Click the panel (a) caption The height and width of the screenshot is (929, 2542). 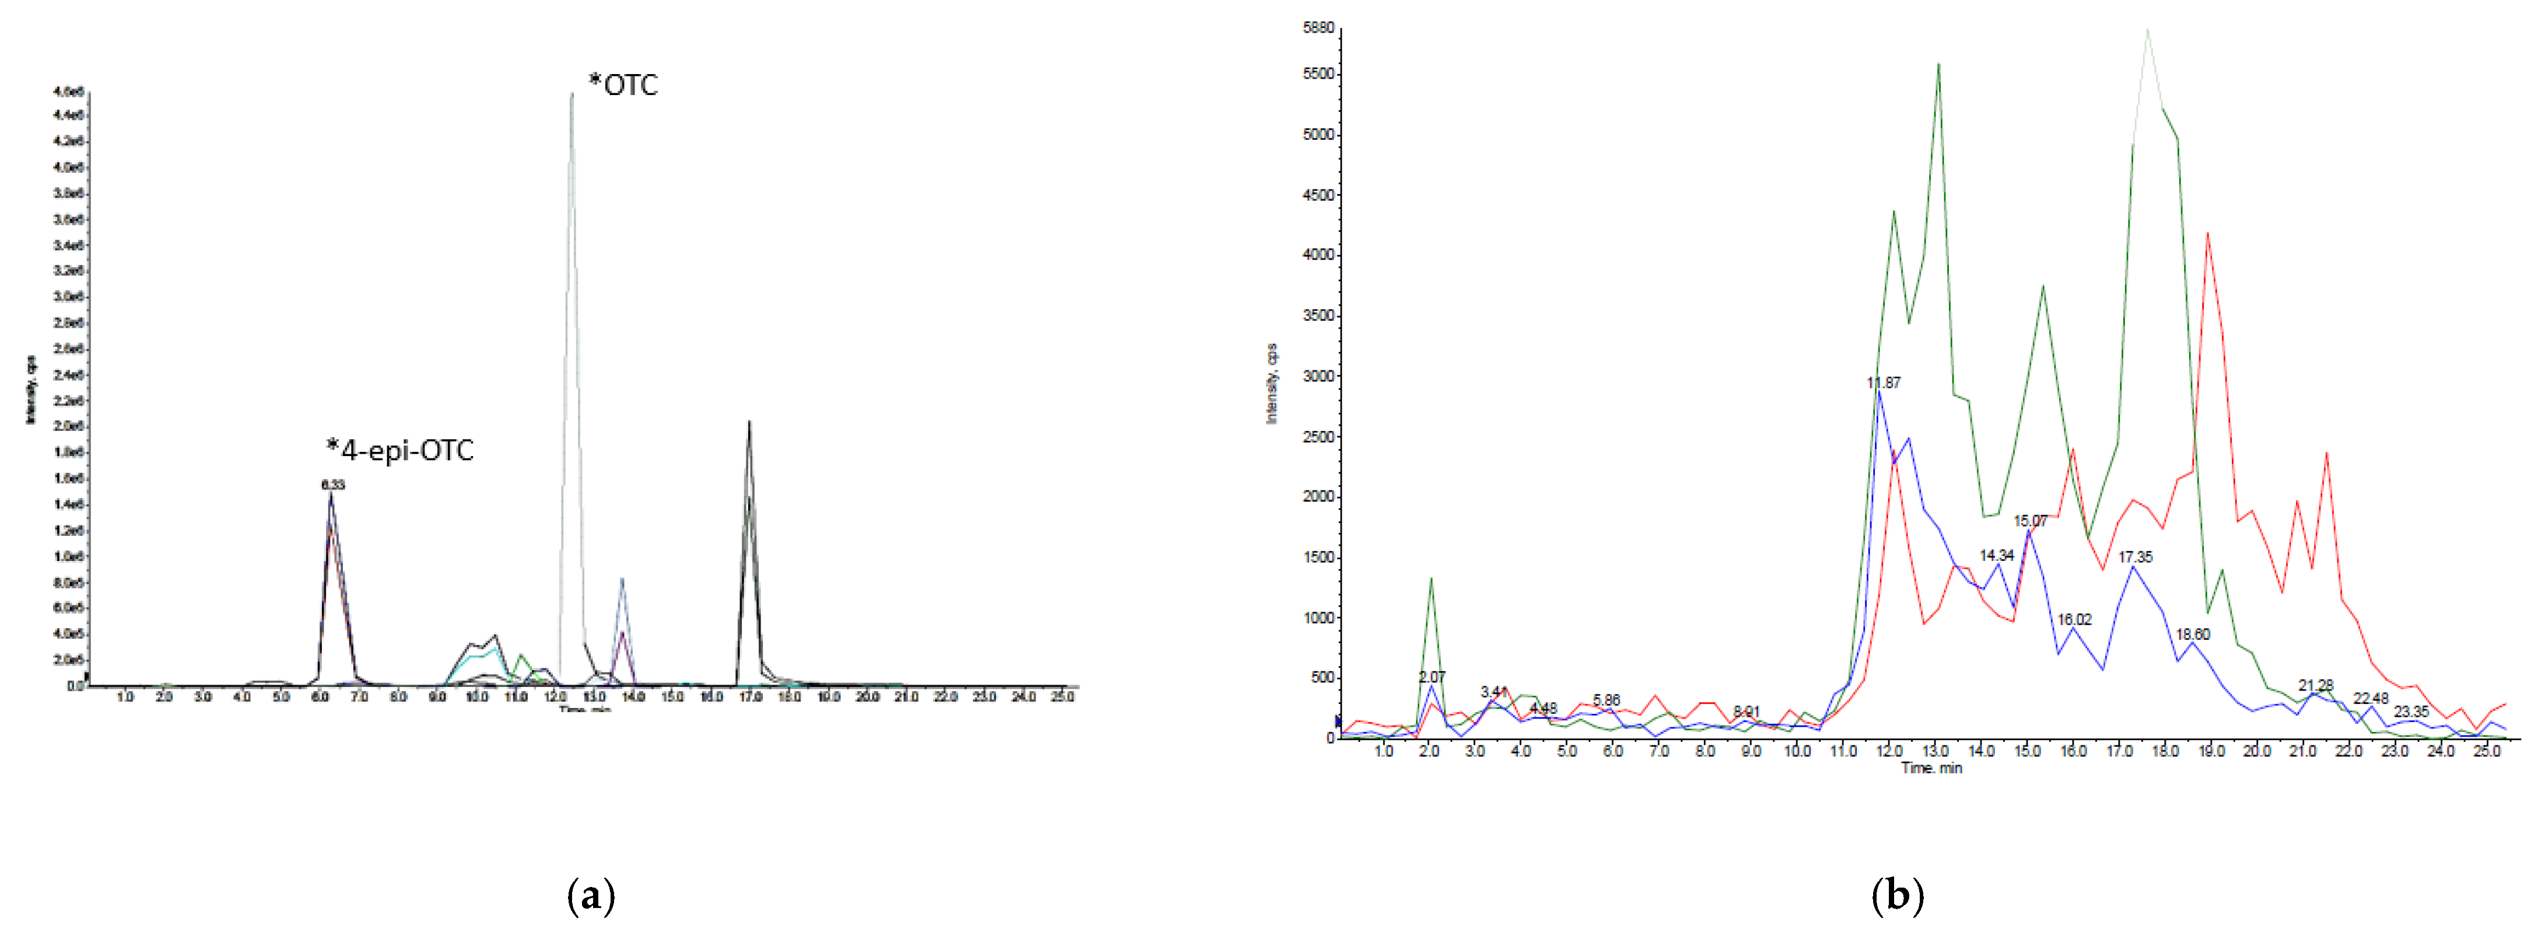tap(592, 896)
